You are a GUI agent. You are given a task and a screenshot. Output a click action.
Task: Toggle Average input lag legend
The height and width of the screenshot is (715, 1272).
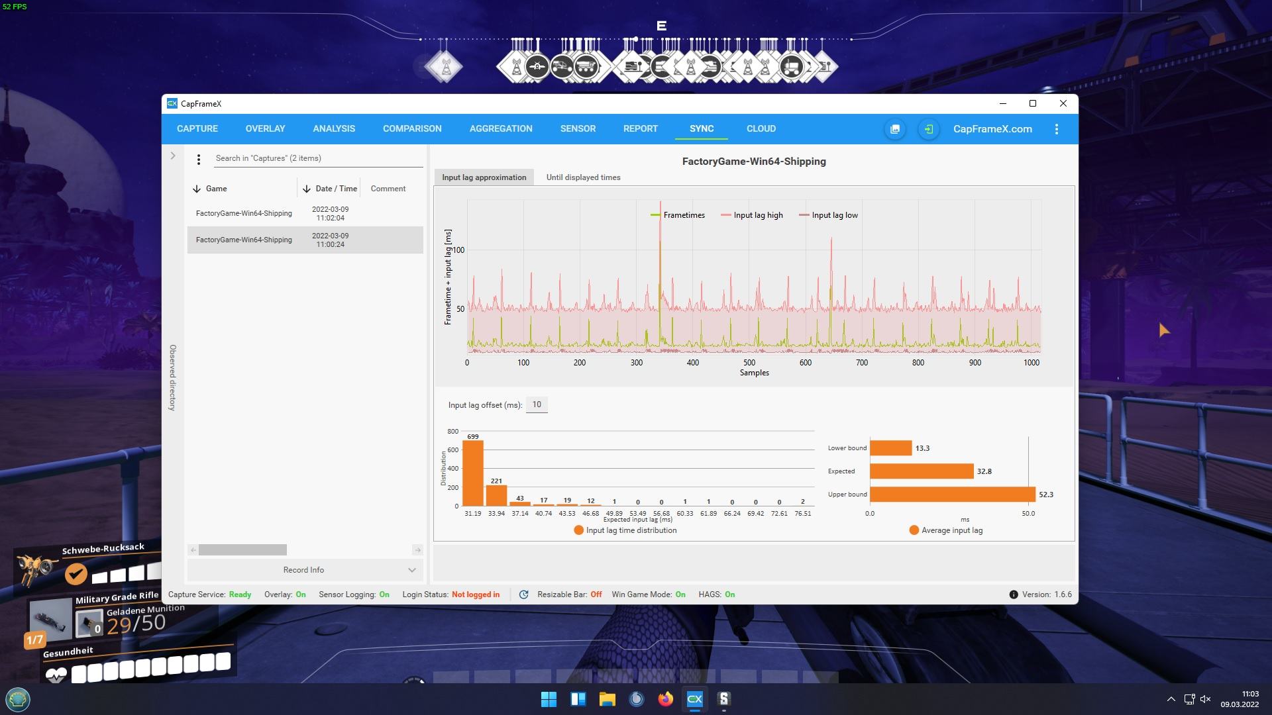pos(946,530)
